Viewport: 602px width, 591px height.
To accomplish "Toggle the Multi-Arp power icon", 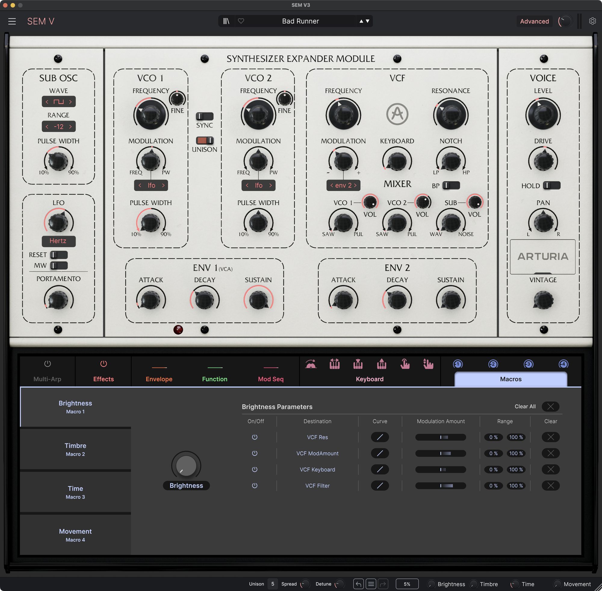I will click(x=47, y=364).
